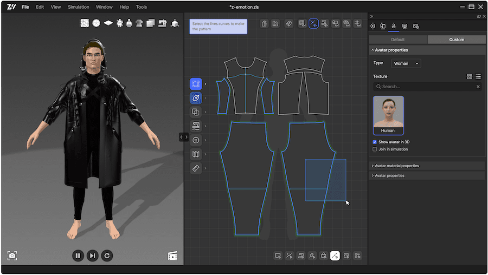488x275 pixels.
Task: Click the ruler-and-page icon in 2D toolbar
Action: [x=264, y=23]
